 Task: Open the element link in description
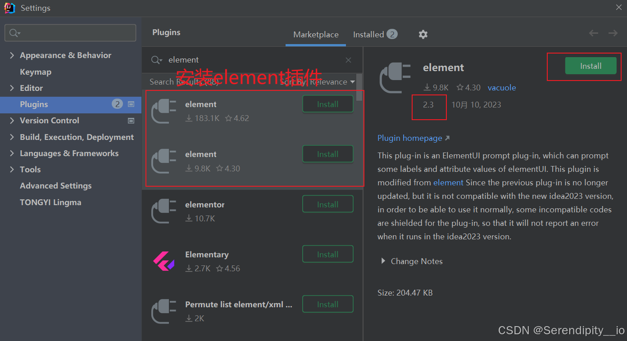coord(448,183)
